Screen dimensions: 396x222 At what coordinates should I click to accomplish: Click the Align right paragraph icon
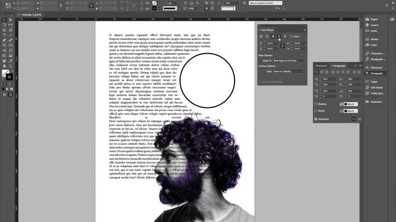327,72
